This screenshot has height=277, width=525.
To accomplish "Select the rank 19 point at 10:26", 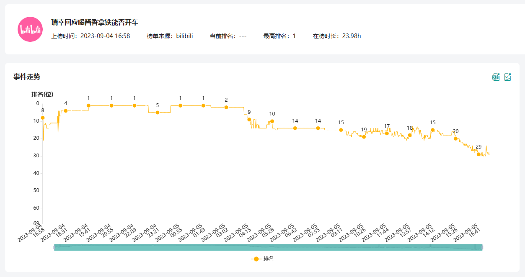I will 364,137.
